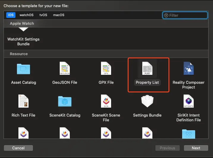Choose the SceneKit Catalog folder icon
Image resolution: width=213 pixels, height=158 pixels.
(65, 101)
